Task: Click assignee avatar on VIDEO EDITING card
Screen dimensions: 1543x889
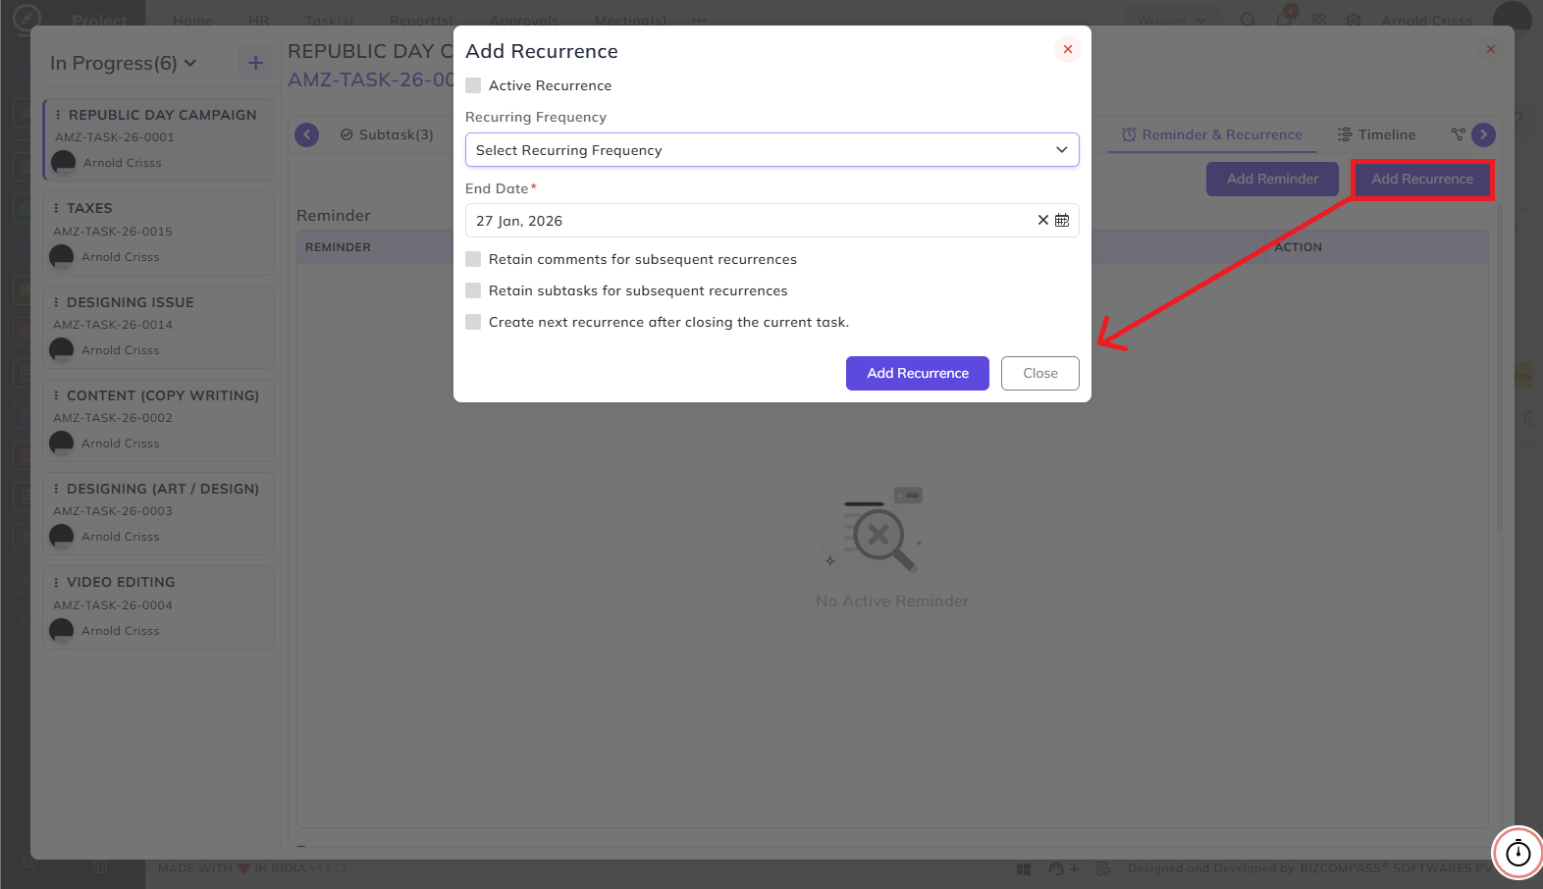Action: click(62, 631)
